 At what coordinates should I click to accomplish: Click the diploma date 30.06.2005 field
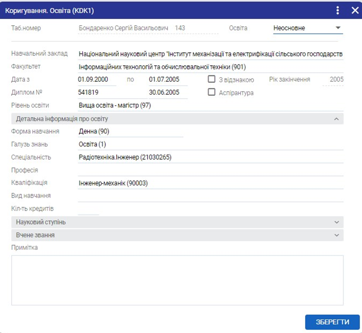[168, 92]
